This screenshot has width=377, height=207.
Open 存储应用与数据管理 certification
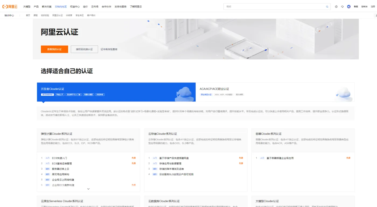170,164
